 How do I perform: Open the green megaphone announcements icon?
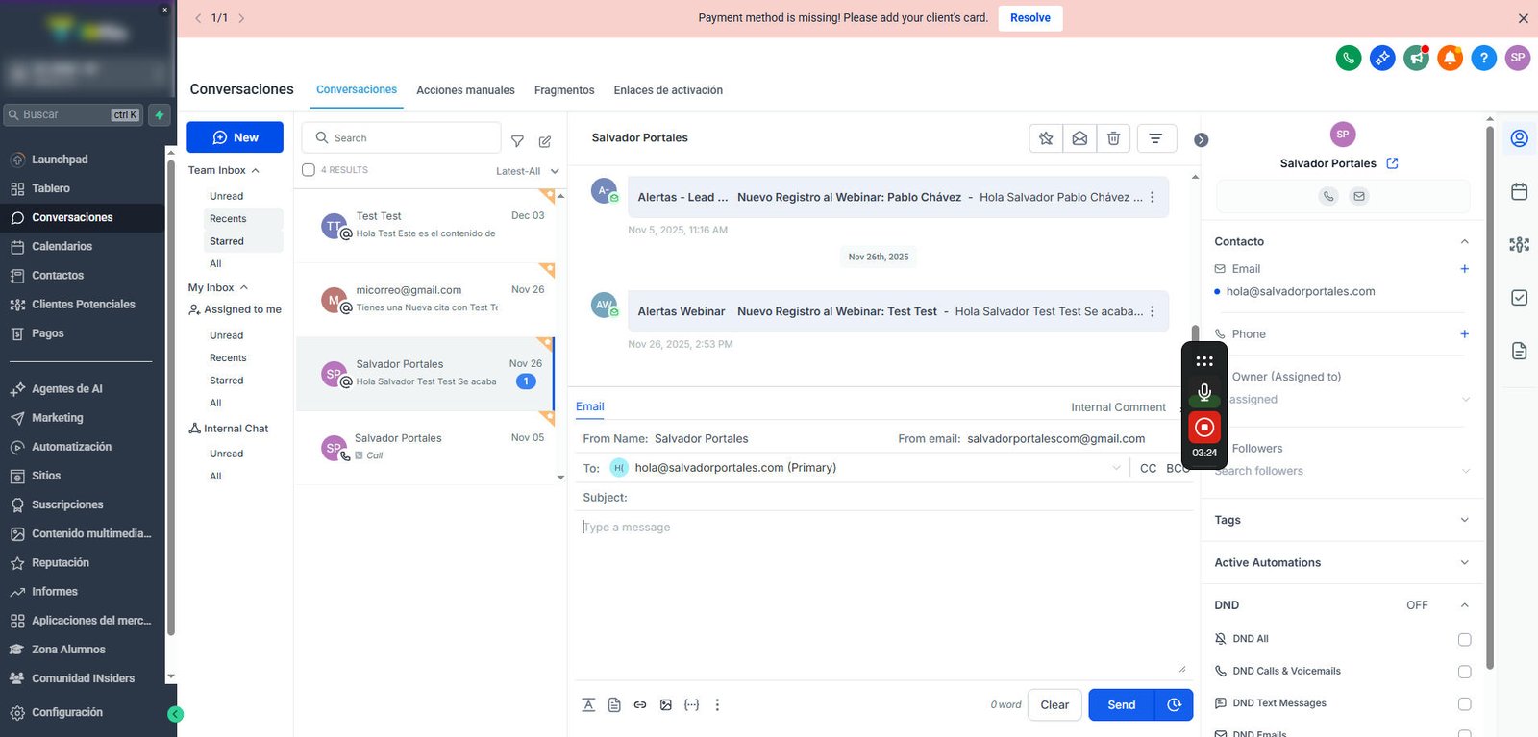point(1416,58)
